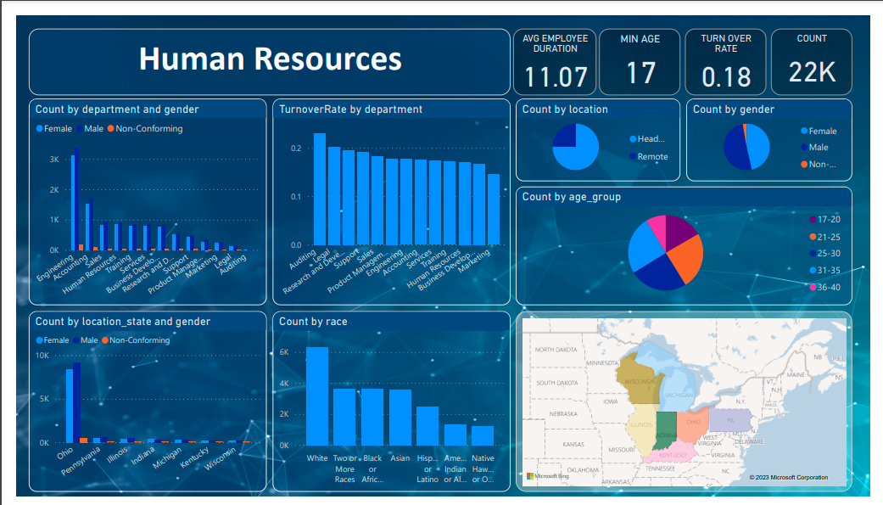
Task: Select the Headquarters legend item in location chart
Action: pos(647,138)
